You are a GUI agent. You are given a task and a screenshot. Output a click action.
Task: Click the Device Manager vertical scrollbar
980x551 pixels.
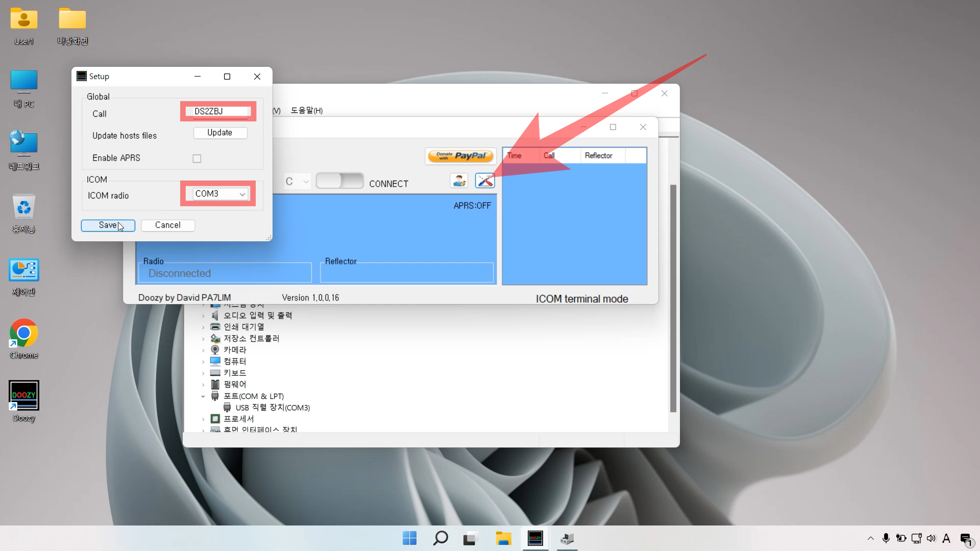click(673, 298)
